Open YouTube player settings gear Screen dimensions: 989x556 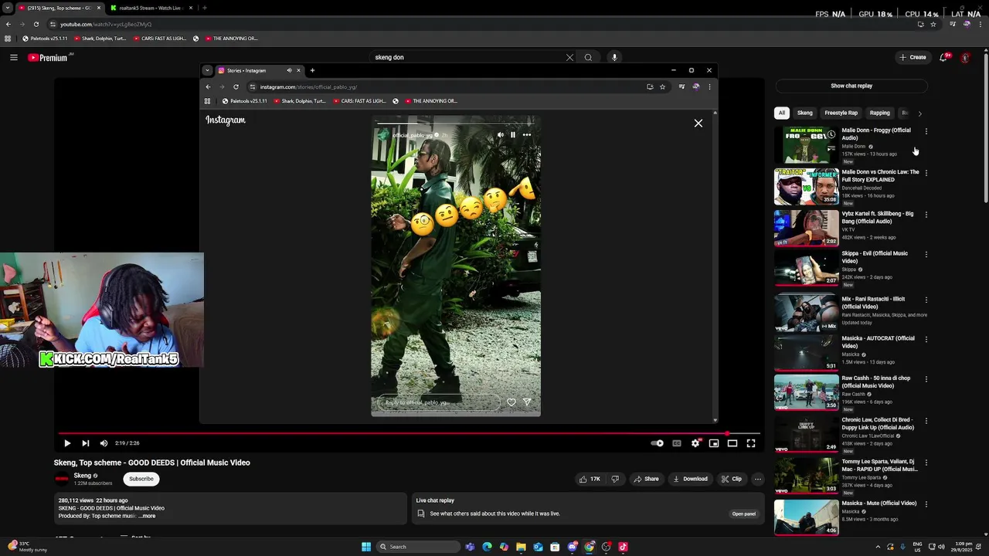(x=695, y=443)
